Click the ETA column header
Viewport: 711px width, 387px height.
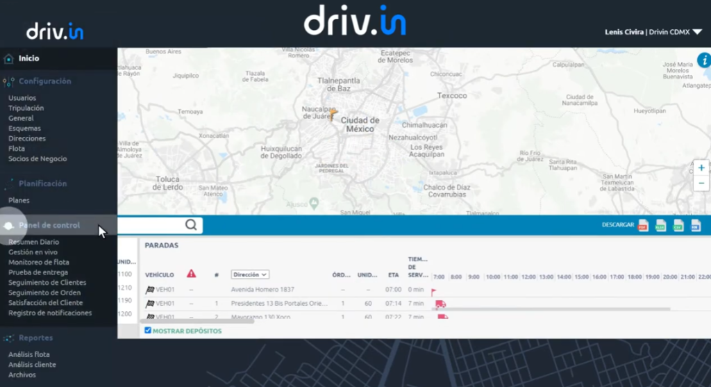[393, 275]
